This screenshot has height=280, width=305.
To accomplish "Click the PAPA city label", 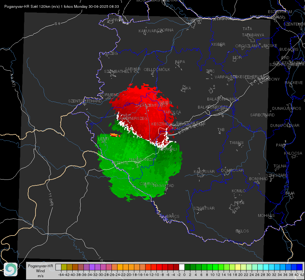I will pos(180,62).
